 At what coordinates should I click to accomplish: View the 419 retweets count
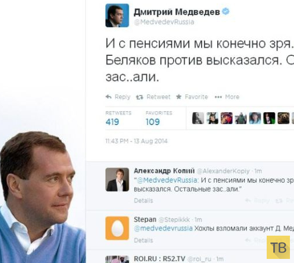(112, 122)
